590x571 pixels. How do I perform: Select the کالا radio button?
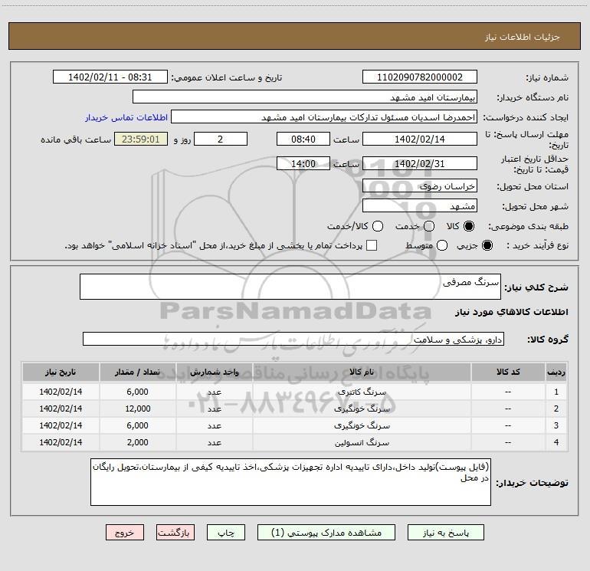coord(469,226)
